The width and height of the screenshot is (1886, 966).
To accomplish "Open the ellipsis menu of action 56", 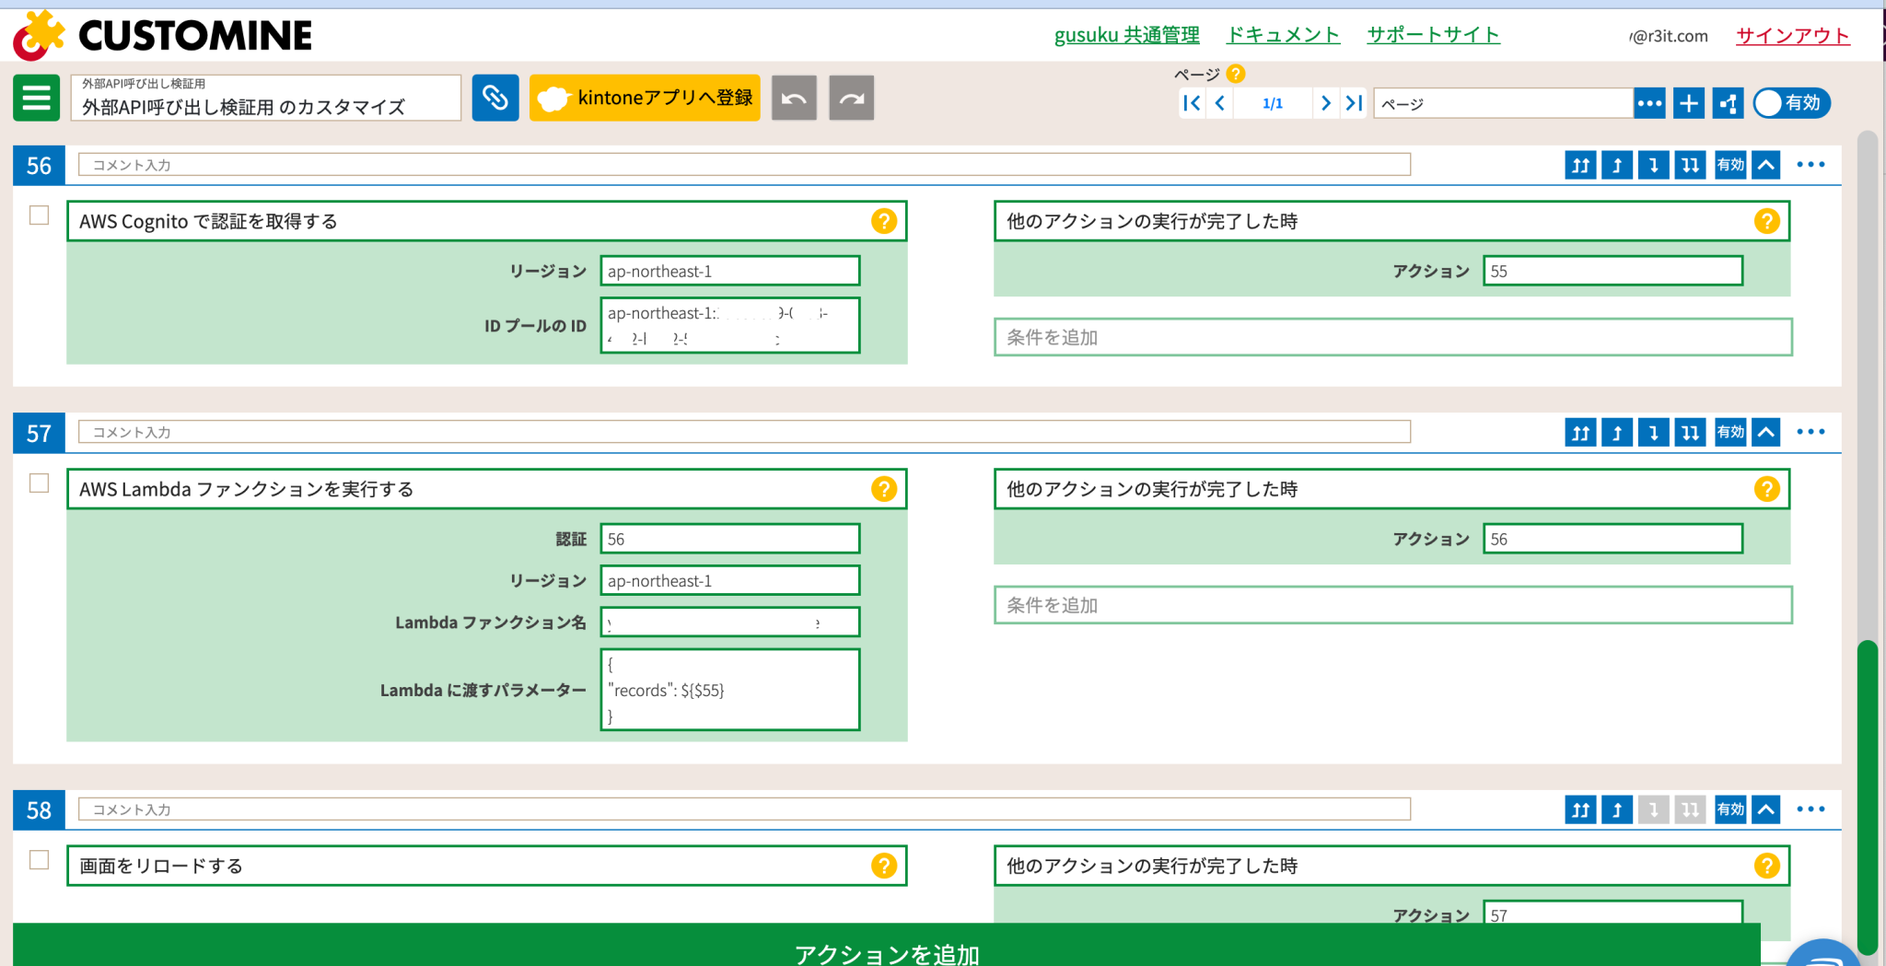I will (1810, 164).
